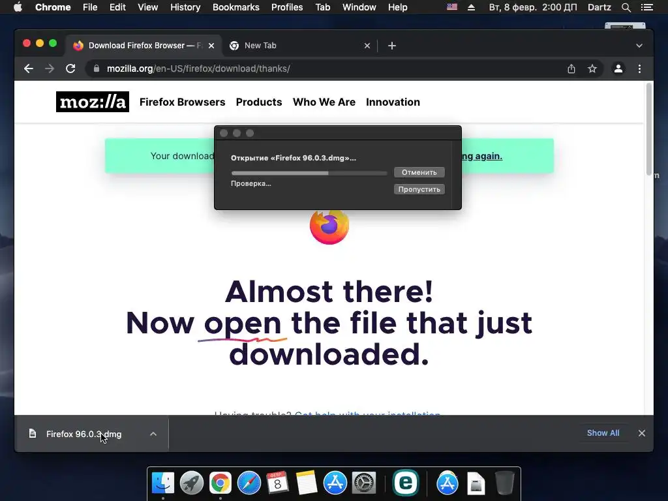This screenshot has height=501, width=668.
Task: Click the Chrome forward arrow
Action: pos(50,68)
